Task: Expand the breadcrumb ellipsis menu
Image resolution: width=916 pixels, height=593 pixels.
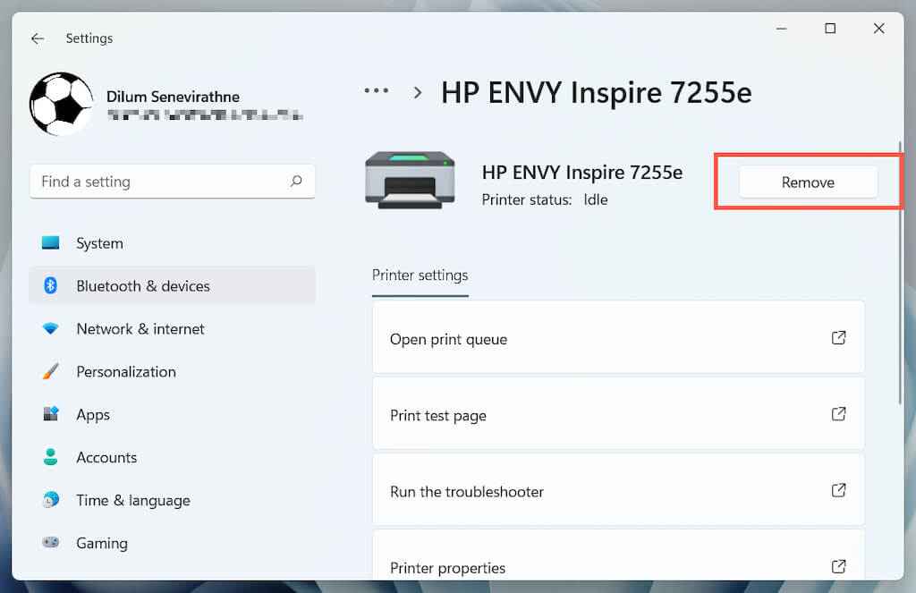Action: click(x=377, y=90)
